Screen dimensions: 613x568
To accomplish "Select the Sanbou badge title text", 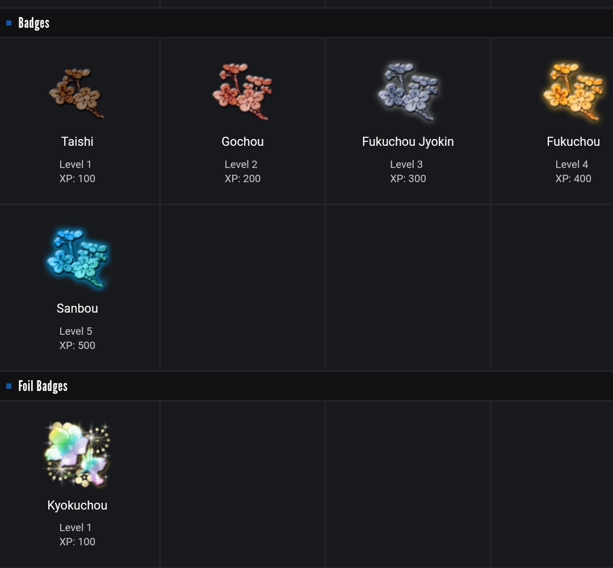I will click(77, 309).
